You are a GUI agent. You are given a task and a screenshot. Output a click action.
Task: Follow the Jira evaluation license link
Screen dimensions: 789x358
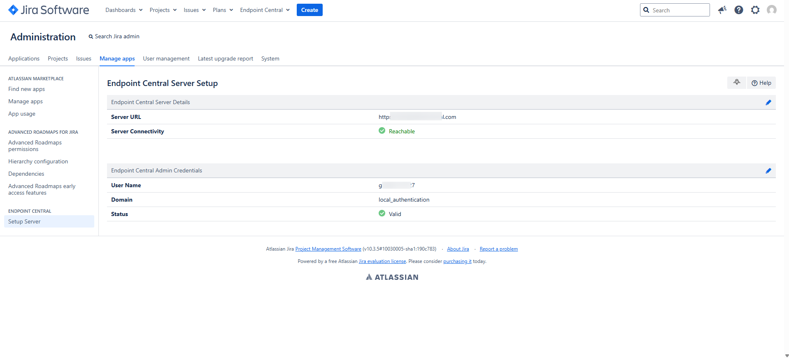pyautogui.click(x=382, y=261)
